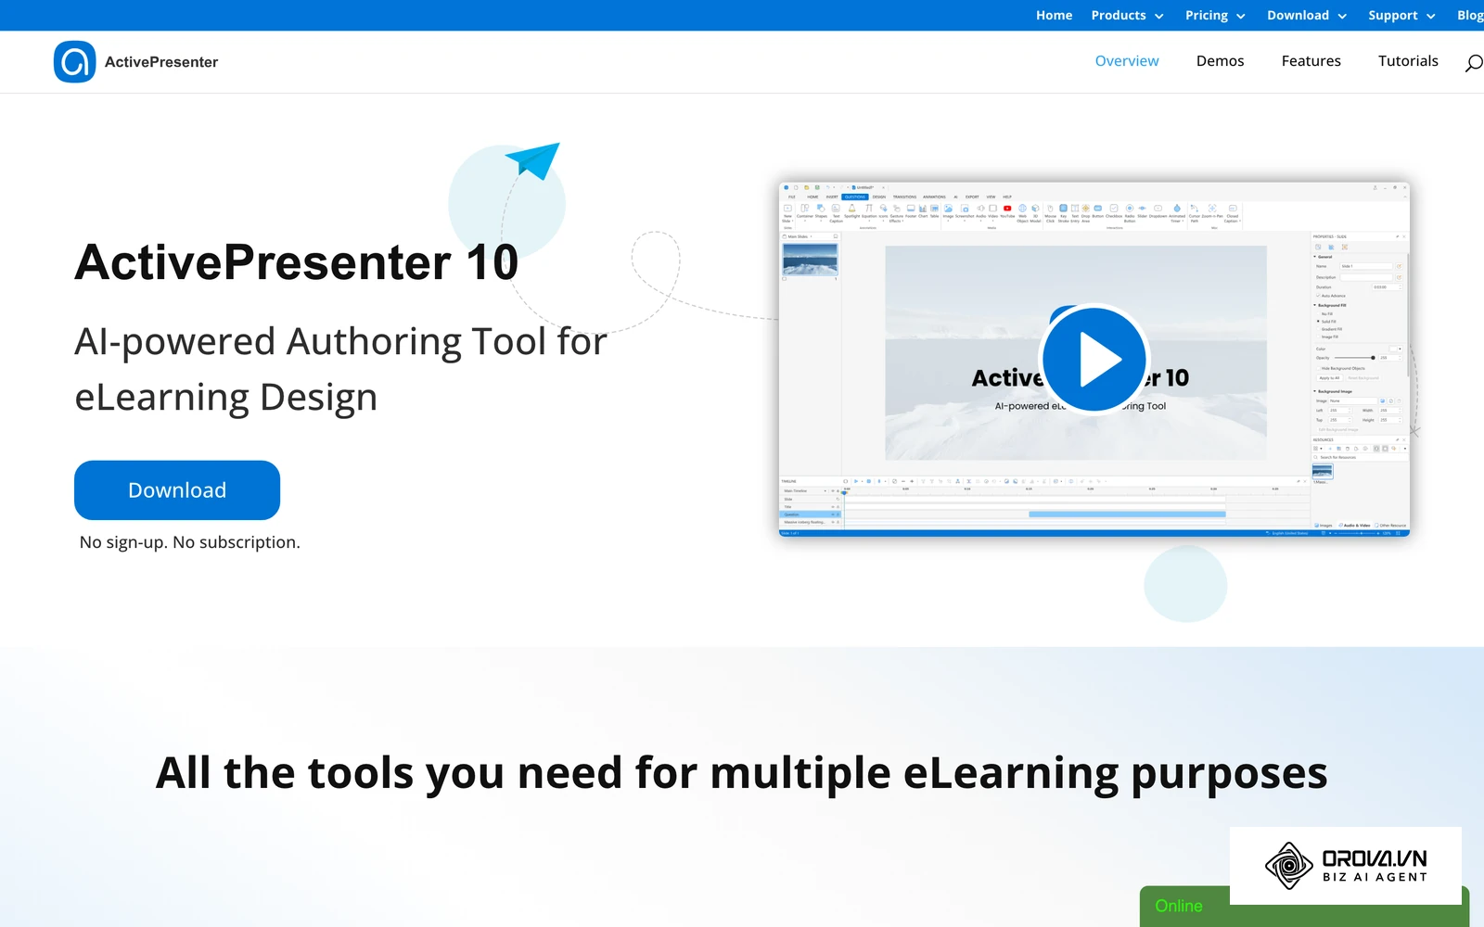Expand the Pricing dropdown menu

pyautogui.click(x=1215, y=16)
